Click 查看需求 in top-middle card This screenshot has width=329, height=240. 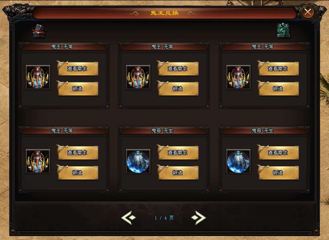(x=178, y=68)
